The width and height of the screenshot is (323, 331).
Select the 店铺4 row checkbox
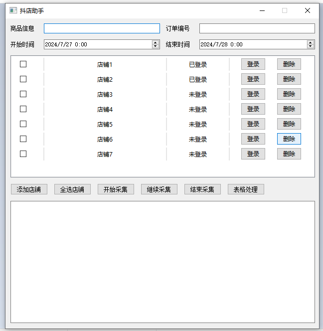point(23,109)
